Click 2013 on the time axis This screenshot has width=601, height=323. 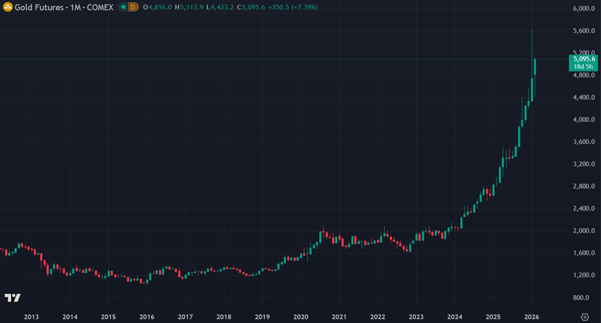(x=31, y=317)
